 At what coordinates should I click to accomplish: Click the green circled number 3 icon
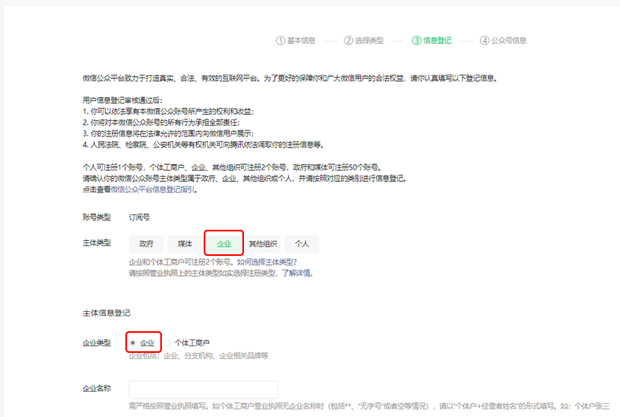pos(416,40)
